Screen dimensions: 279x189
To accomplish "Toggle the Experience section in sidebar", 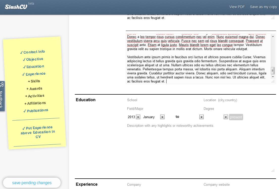I will (34, 74).
